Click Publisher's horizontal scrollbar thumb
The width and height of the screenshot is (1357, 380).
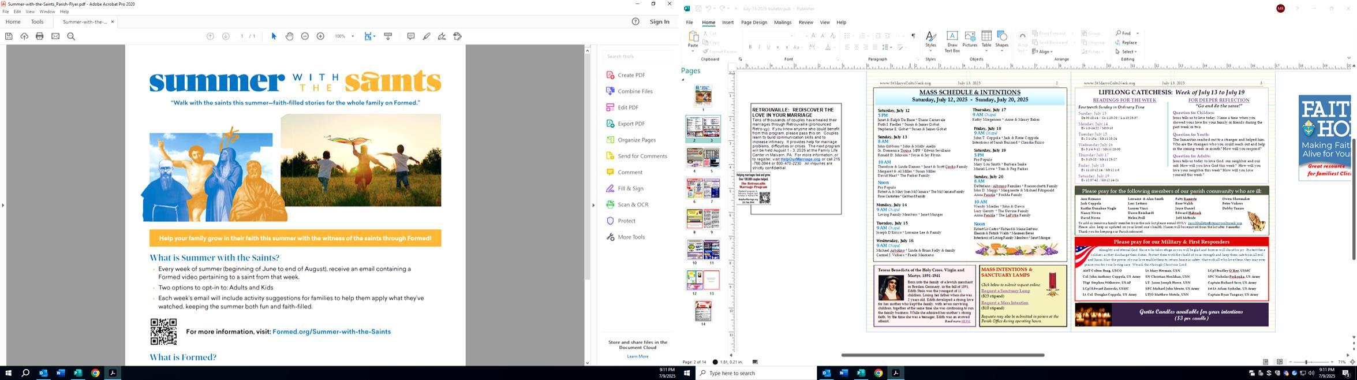pos(943,355)
